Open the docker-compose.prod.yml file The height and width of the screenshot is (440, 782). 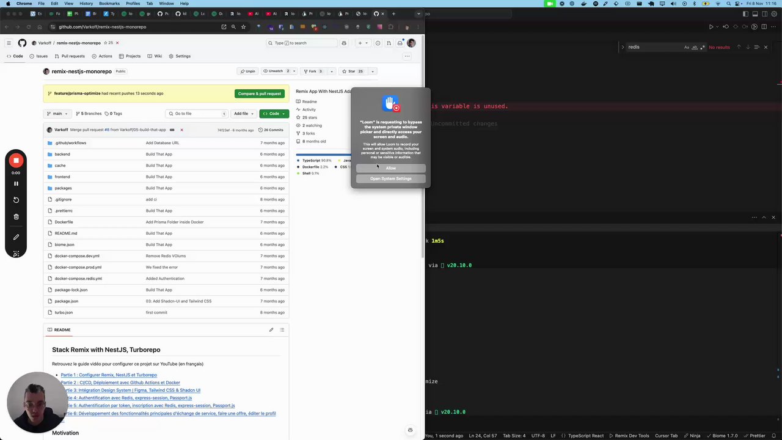point(78,267)
